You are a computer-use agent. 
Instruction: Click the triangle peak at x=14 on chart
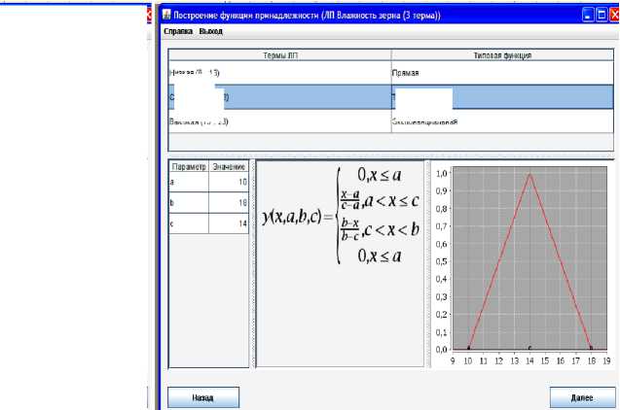[529, 174]
